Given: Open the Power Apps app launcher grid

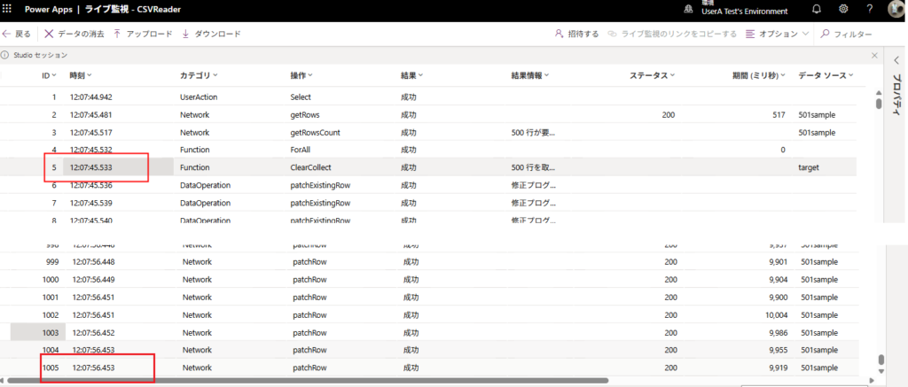Looking at the screenshot, I should pos(8,8).
